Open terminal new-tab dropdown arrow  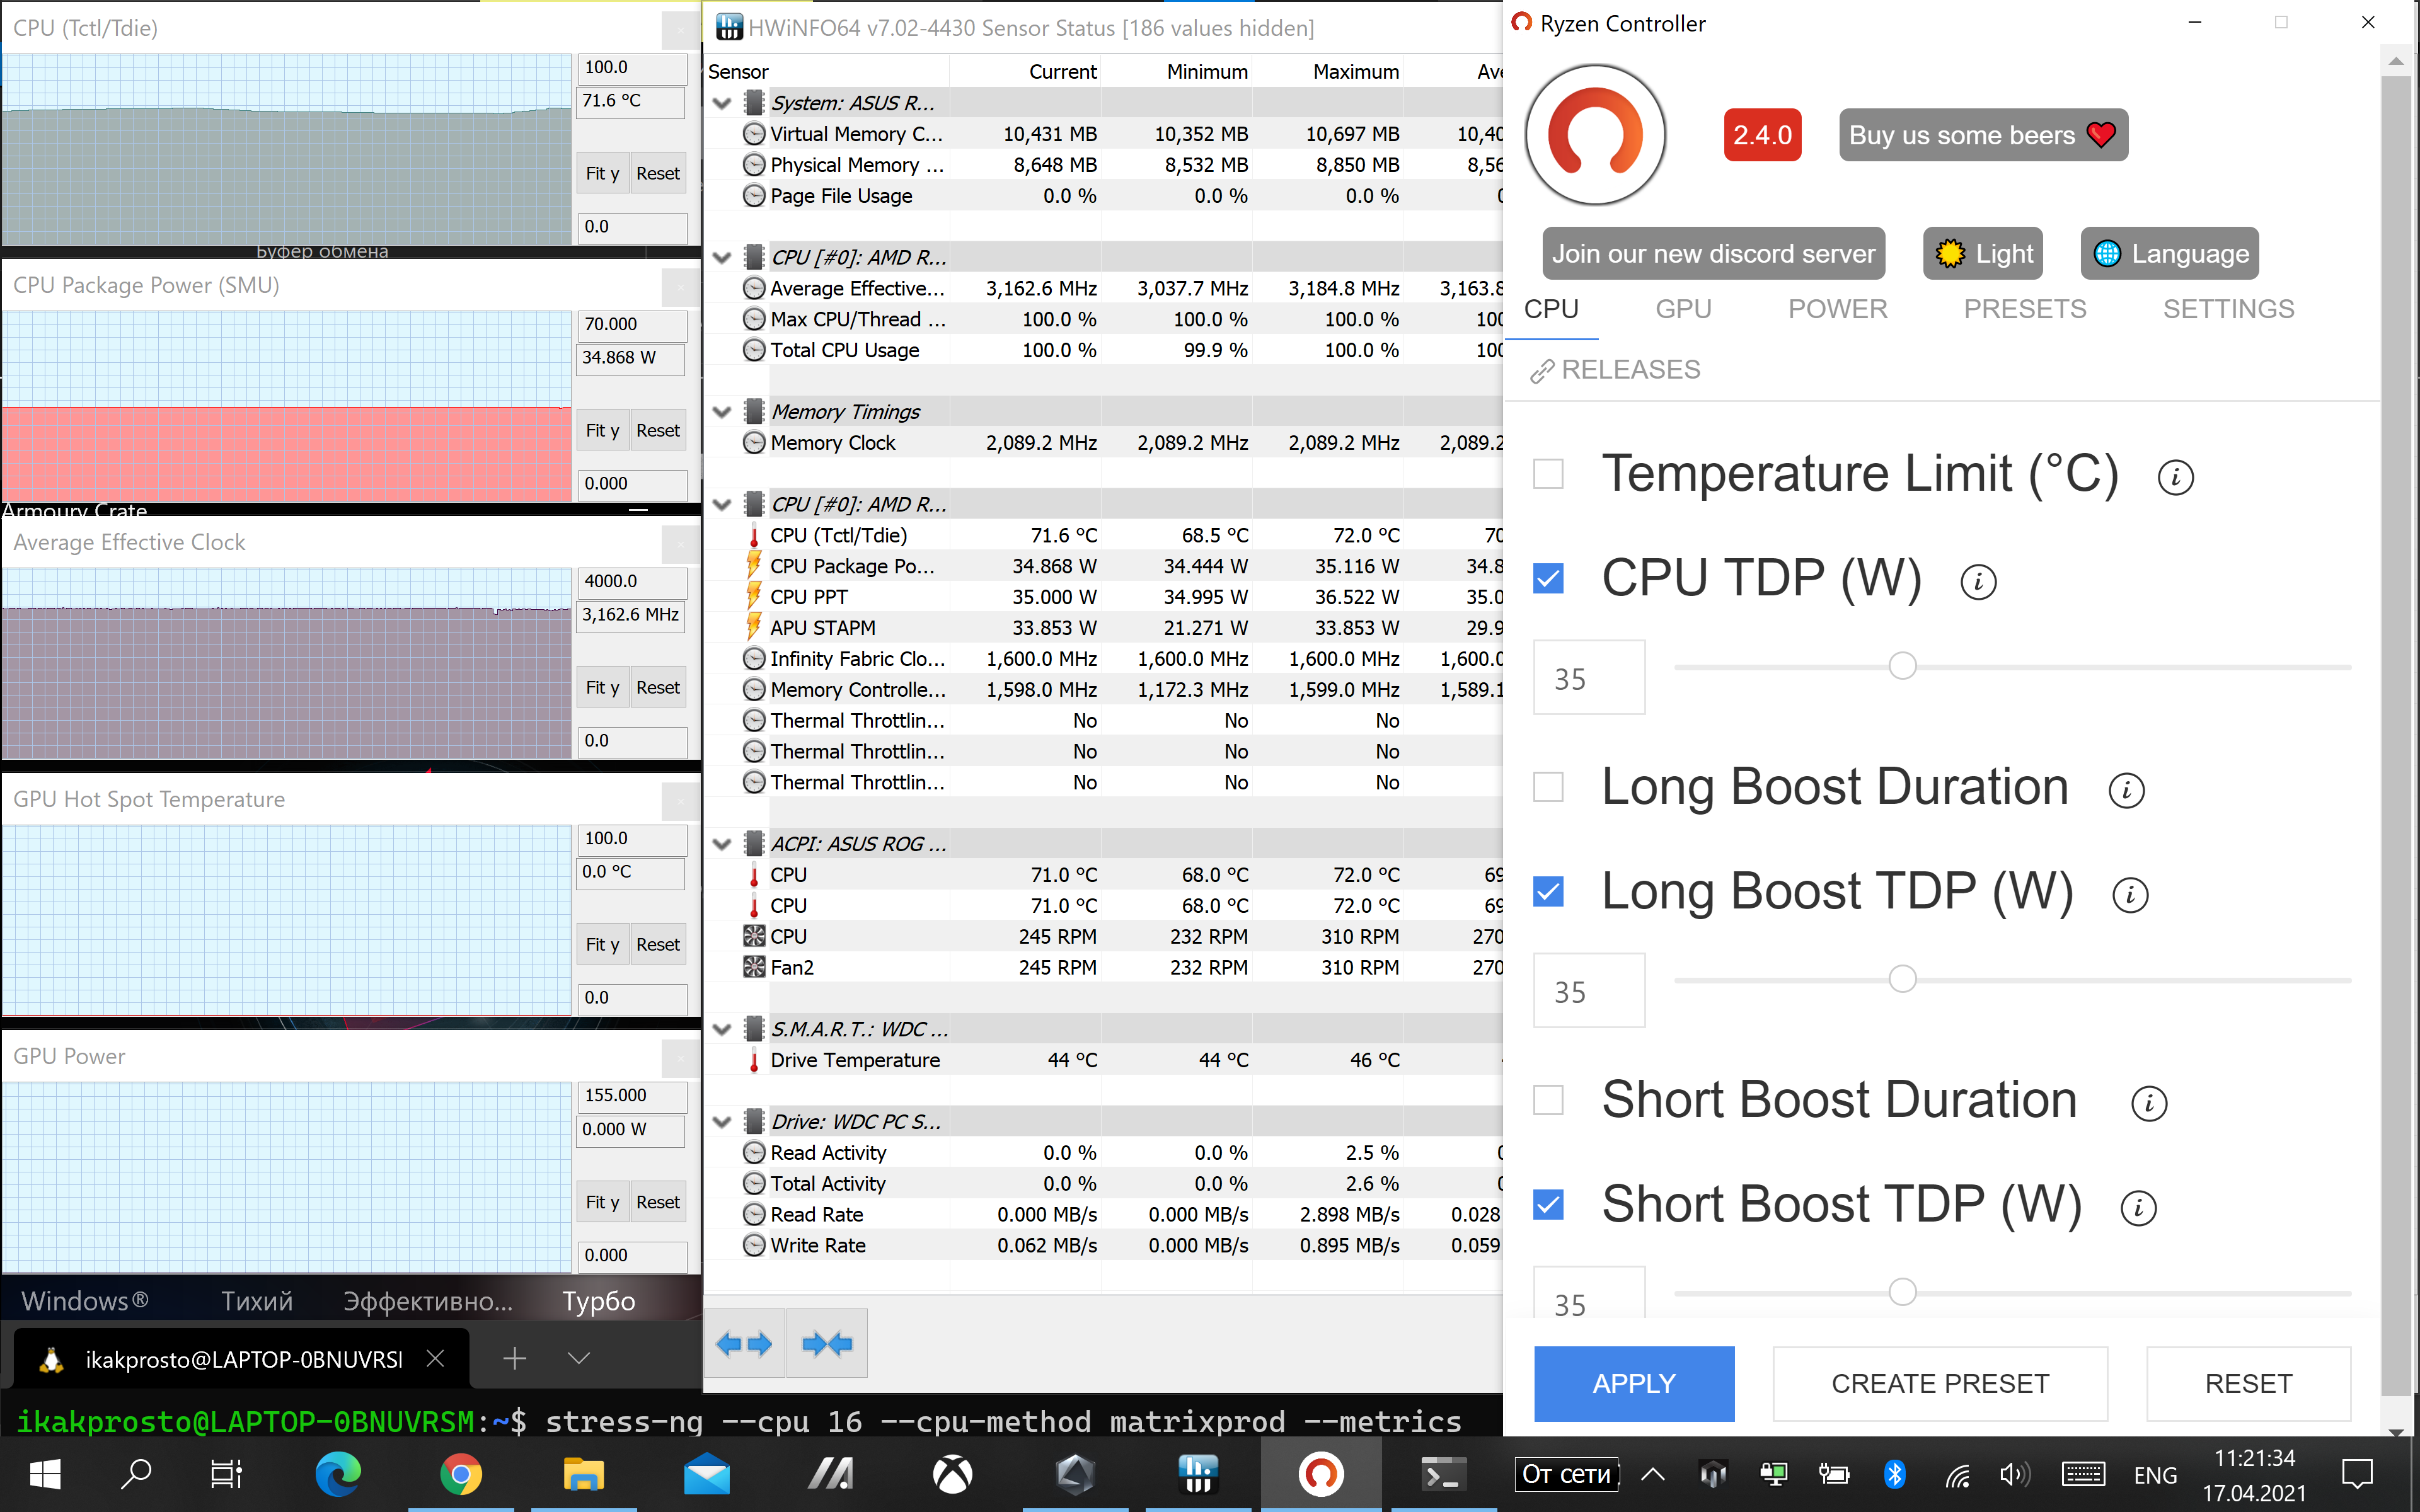[579, 1358]
